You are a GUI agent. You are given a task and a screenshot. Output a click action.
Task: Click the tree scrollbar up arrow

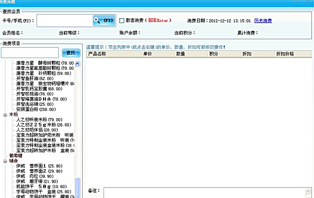(77, 64)
